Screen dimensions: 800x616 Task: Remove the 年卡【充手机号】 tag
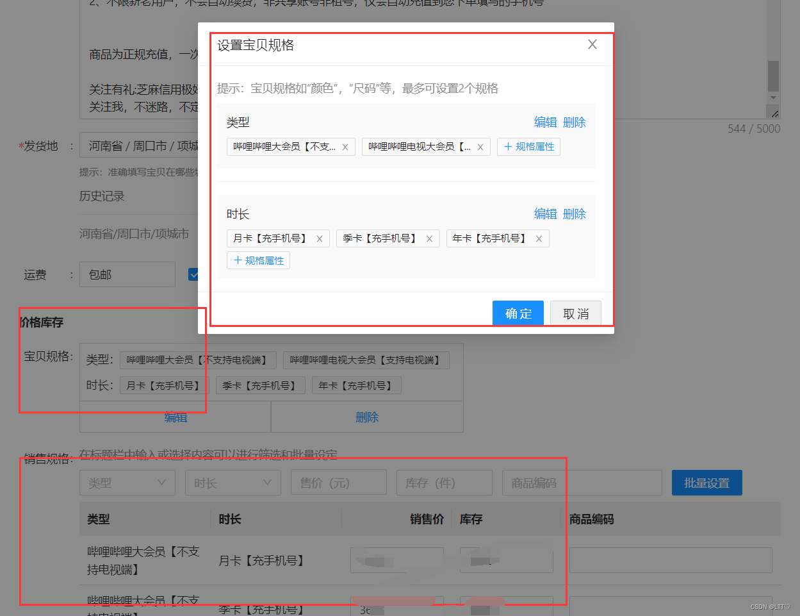539,238
